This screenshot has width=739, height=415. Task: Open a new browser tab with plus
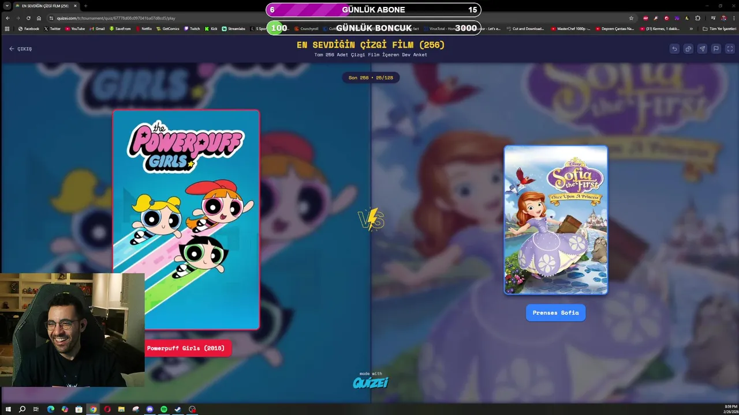pyautogui.click(x=85, y=6)
